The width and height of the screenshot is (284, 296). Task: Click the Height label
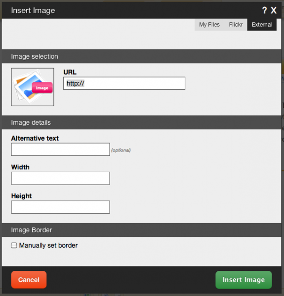(21, 196)
